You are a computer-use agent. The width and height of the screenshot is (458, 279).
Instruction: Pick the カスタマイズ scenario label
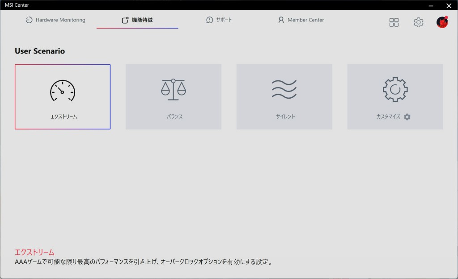point(388,117)
